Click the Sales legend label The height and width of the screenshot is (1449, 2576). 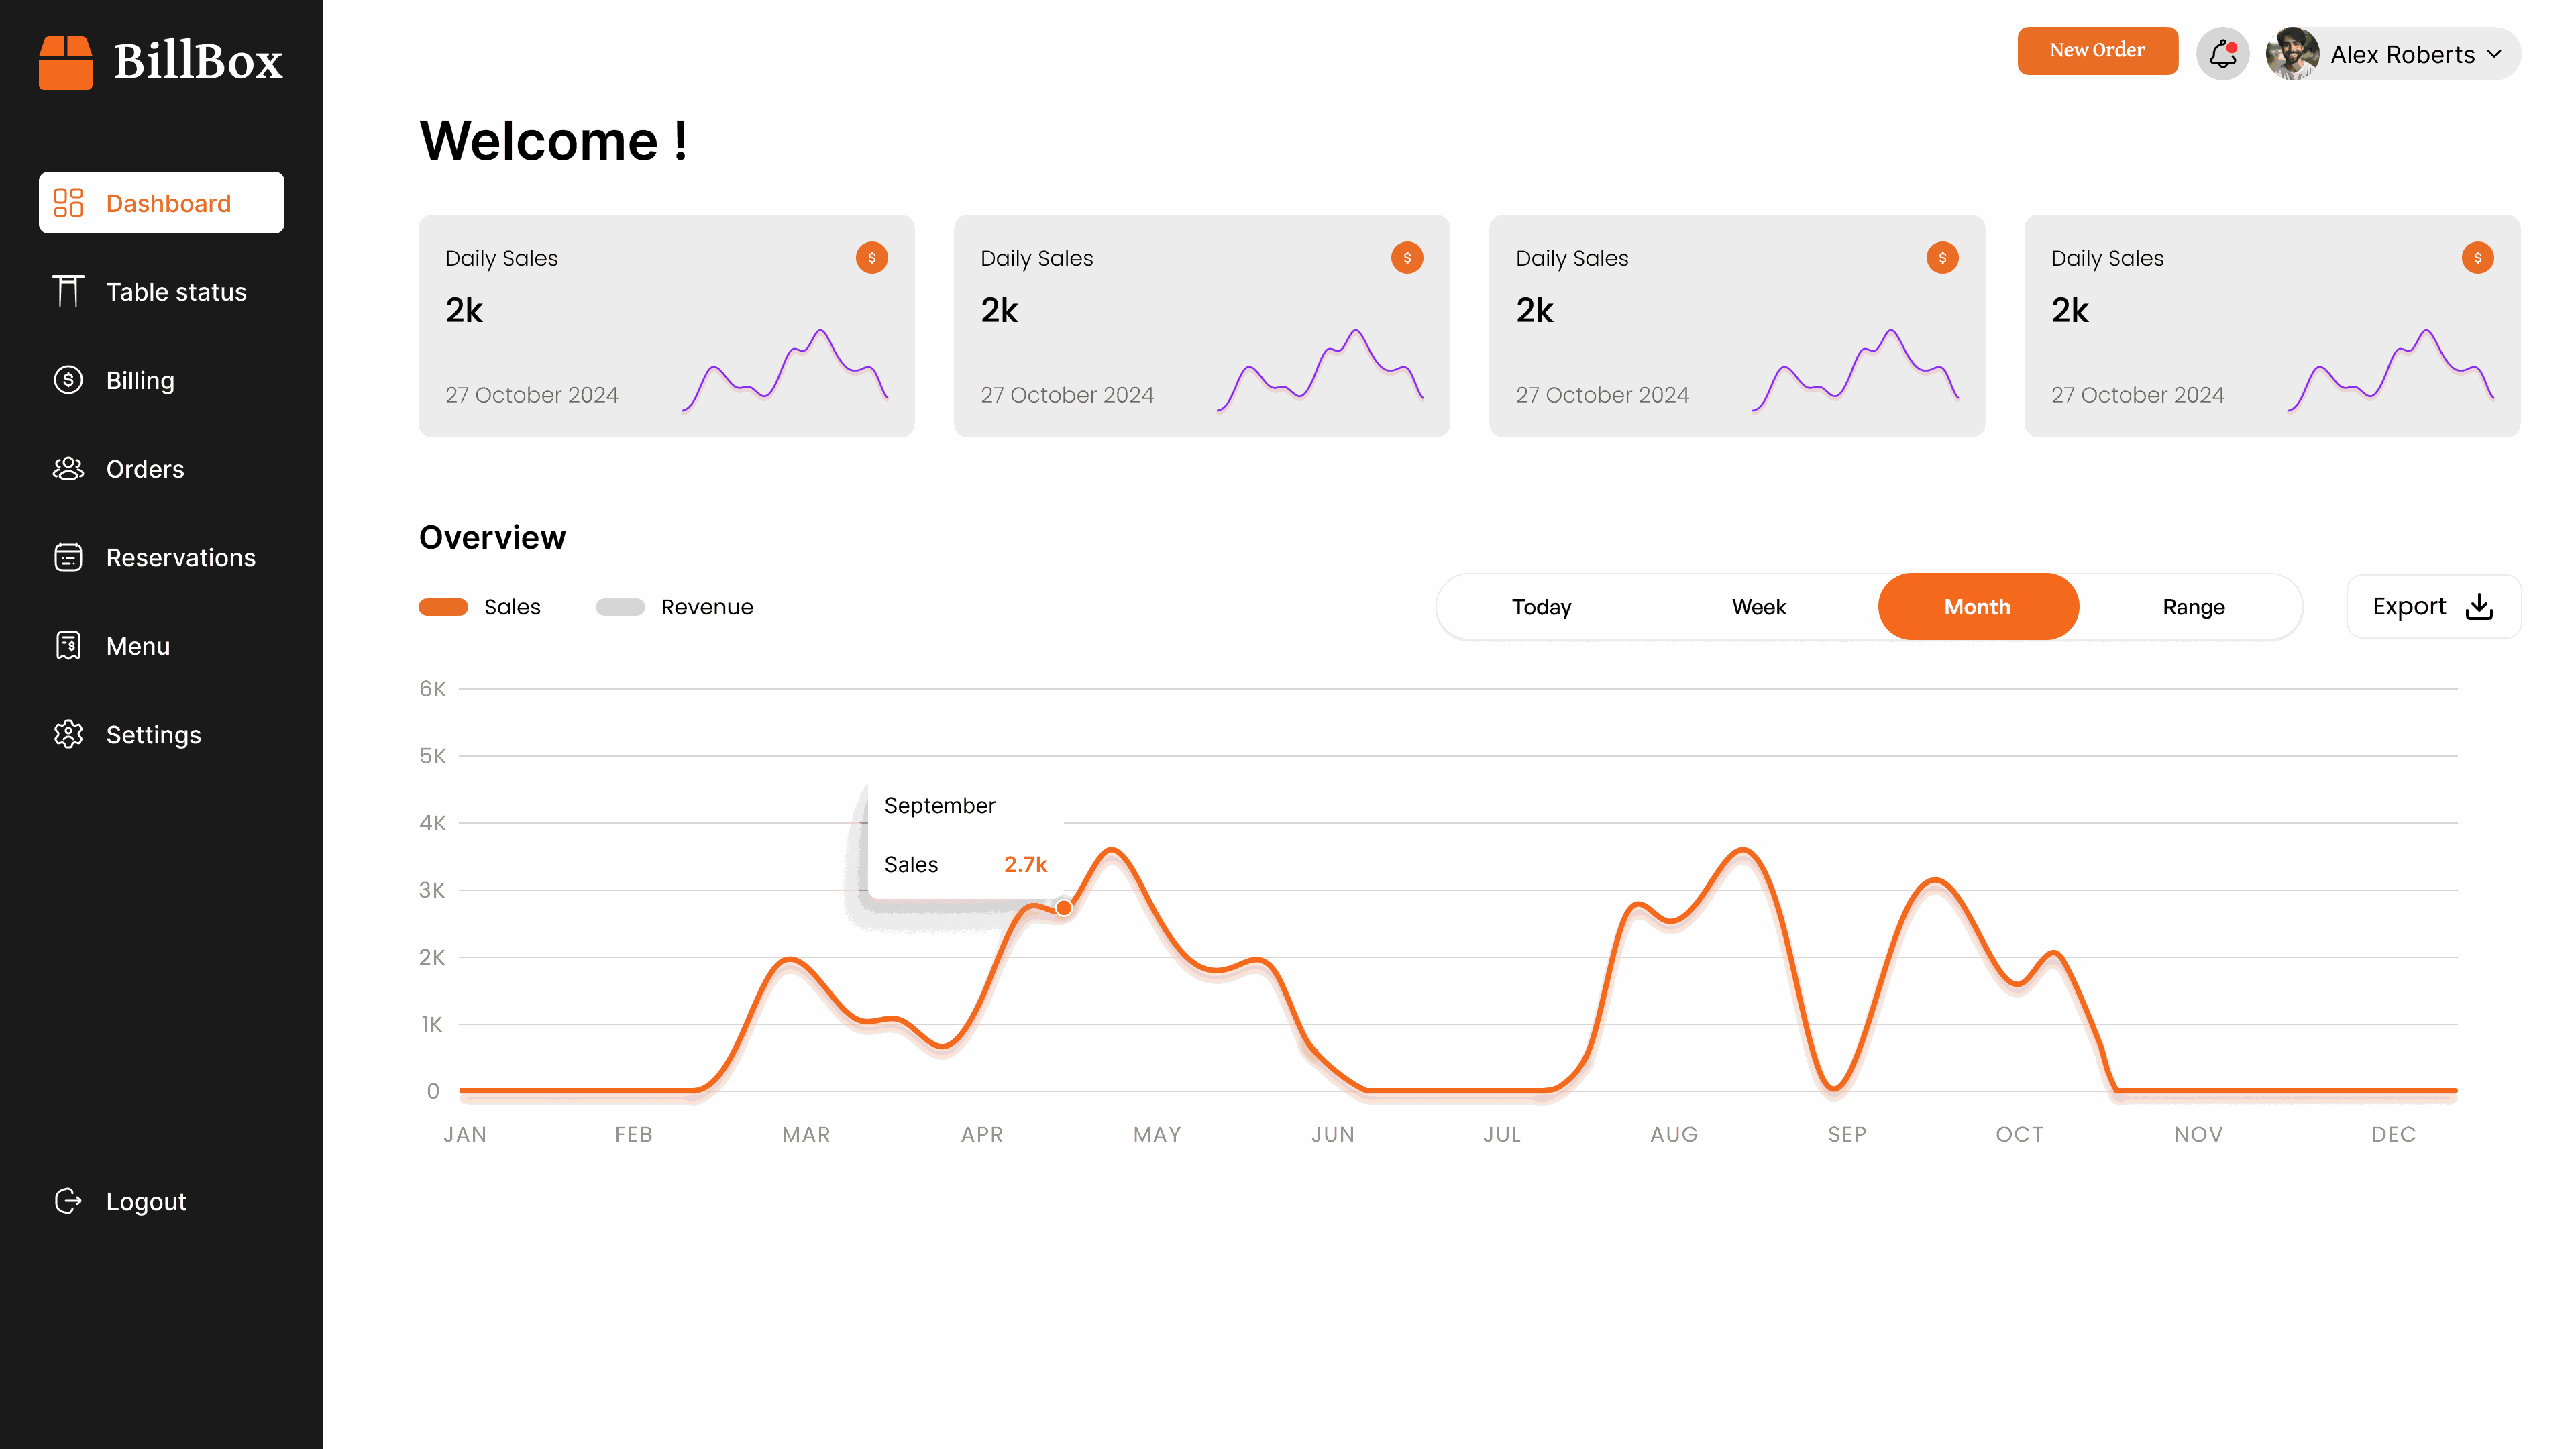click(512, 607)
